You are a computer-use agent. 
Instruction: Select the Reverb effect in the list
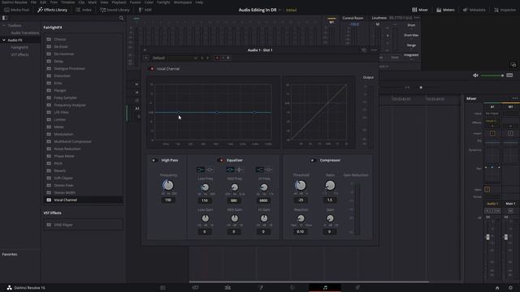click(x=83, y=171)
